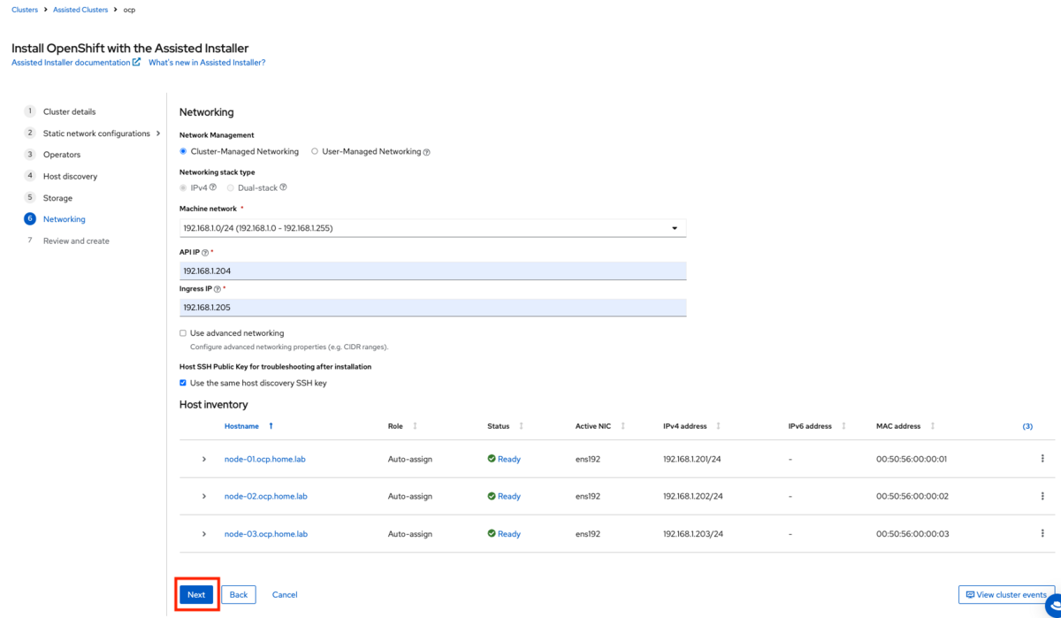Sort host inventory by Status
The image size is (1061, 618).
point(521,426)
